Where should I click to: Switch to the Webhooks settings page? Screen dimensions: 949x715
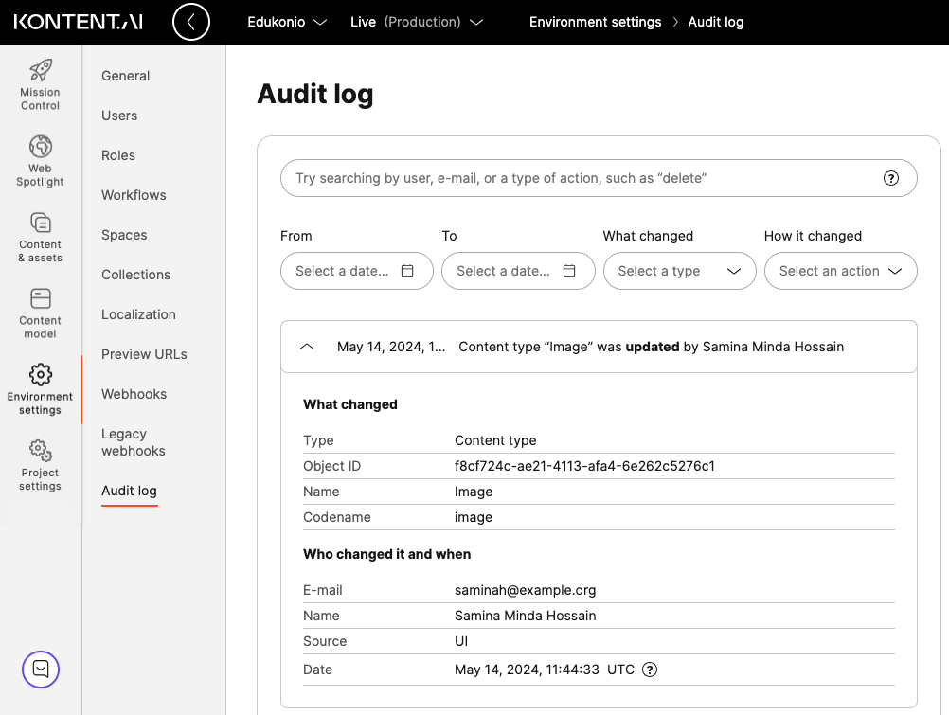[x=133, y=393]
